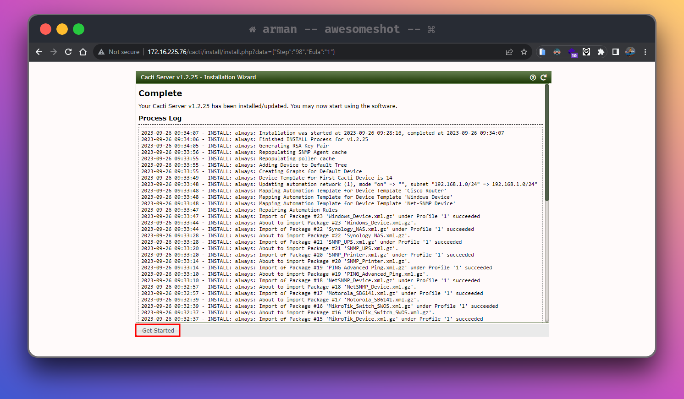Open the IP location pin extension

tap(586, 52)
